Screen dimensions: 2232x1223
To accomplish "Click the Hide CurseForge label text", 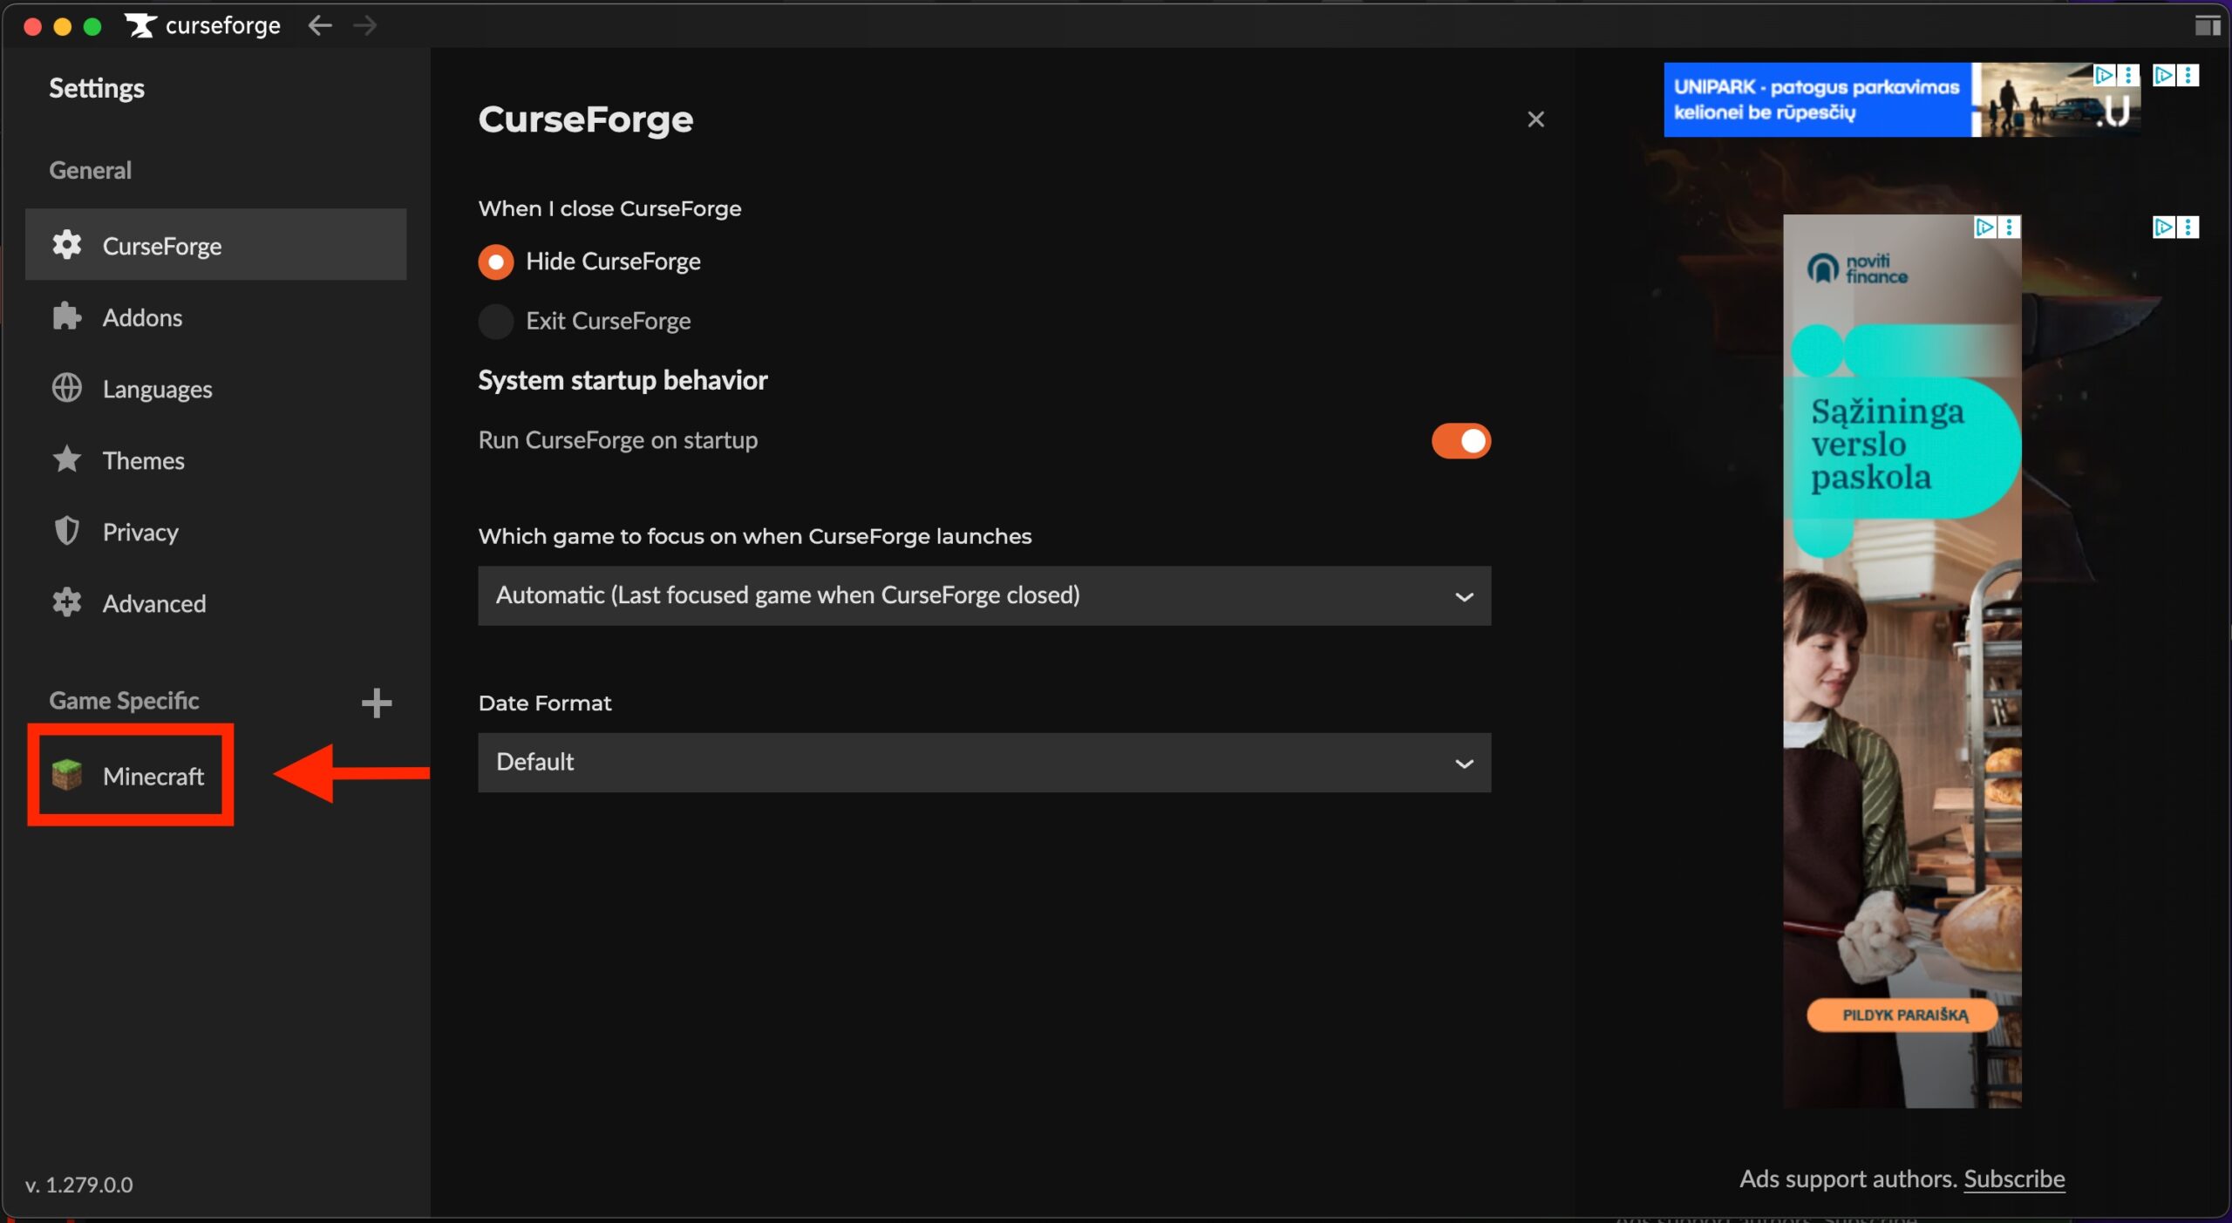I will coord(613,262).
